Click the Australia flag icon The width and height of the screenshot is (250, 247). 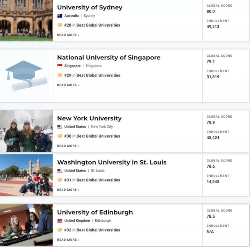coord(60,16)
